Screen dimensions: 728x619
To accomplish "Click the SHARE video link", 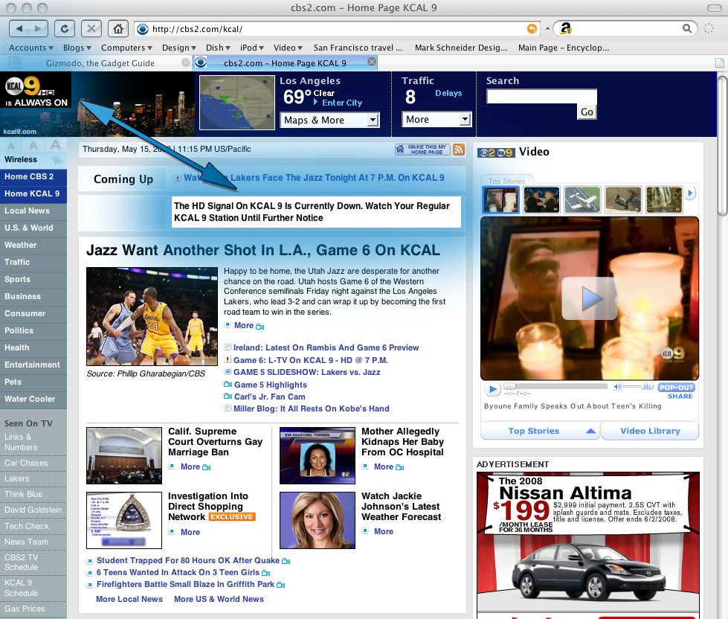I will pos(680,396).
